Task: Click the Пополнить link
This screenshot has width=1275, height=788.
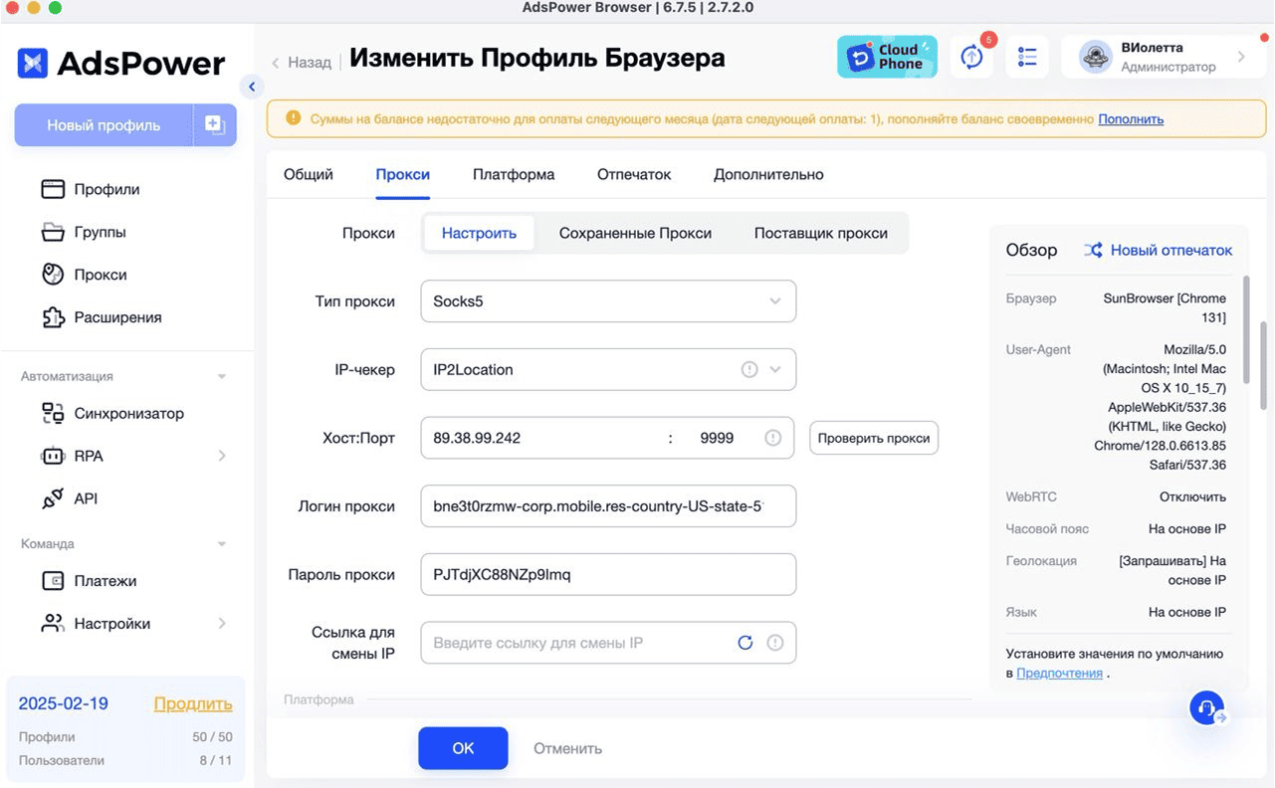Action: pyautogui.click(x=1131, y=118)
